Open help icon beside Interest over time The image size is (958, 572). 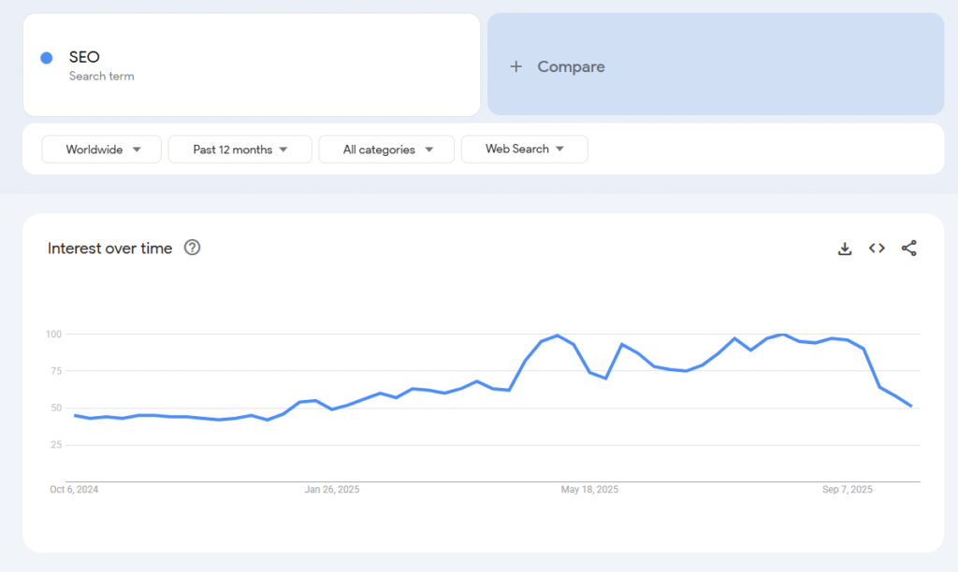pos(193,248)
